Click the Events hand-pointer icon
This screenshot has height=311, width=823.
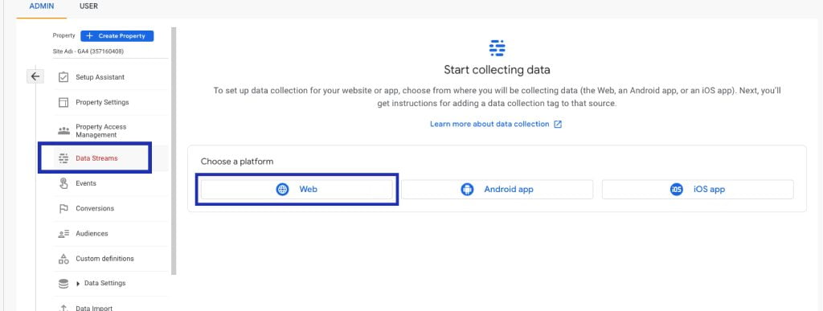pos(63,183)
